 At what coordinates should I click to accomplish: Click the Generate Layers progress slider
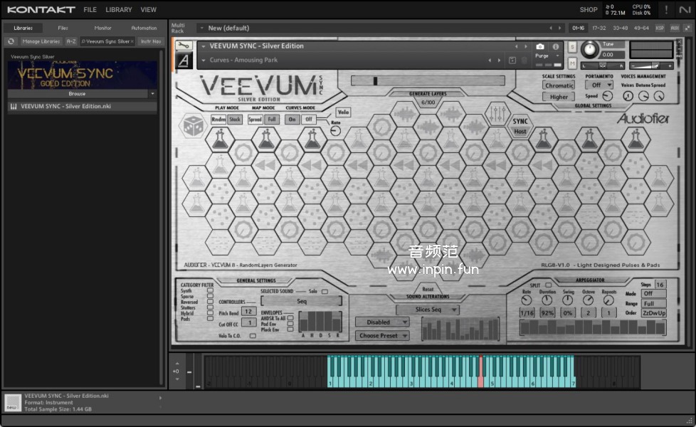(x=428, y=80)
